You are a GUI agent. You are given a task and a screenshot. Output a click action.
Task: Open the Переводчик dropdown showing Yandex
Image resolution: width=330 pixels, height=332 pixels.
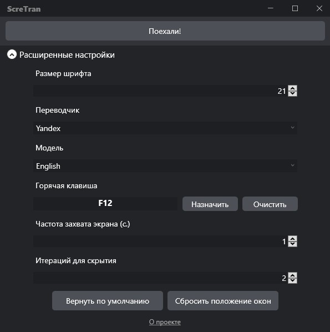tap(165, 128)
